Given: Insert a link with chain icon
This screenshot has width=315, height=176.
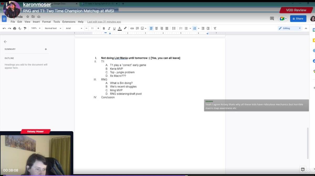Looking at the screenshot, I should (132, 28).
